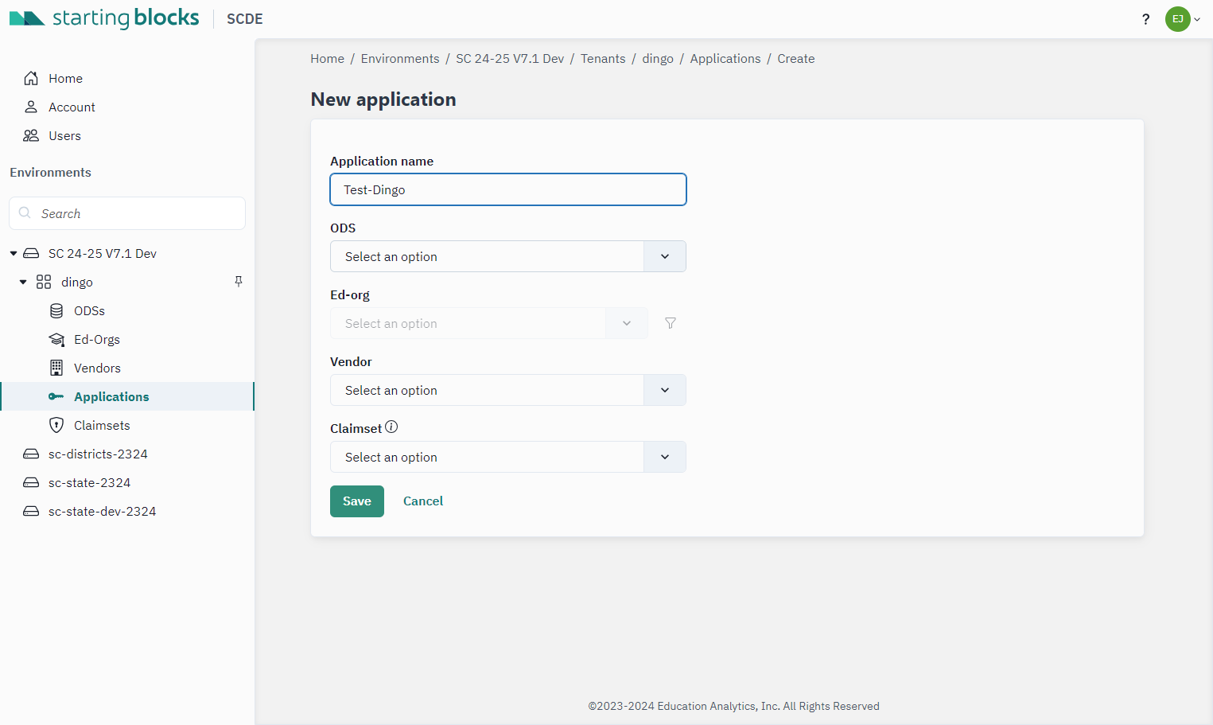
Task: Click the Claimsets shield icon
Action: pos(56,425)
